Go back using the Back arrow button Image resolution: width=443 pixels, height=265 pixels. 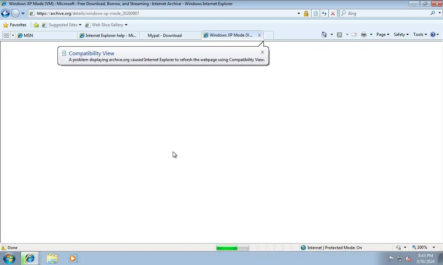tap(5, 13)
